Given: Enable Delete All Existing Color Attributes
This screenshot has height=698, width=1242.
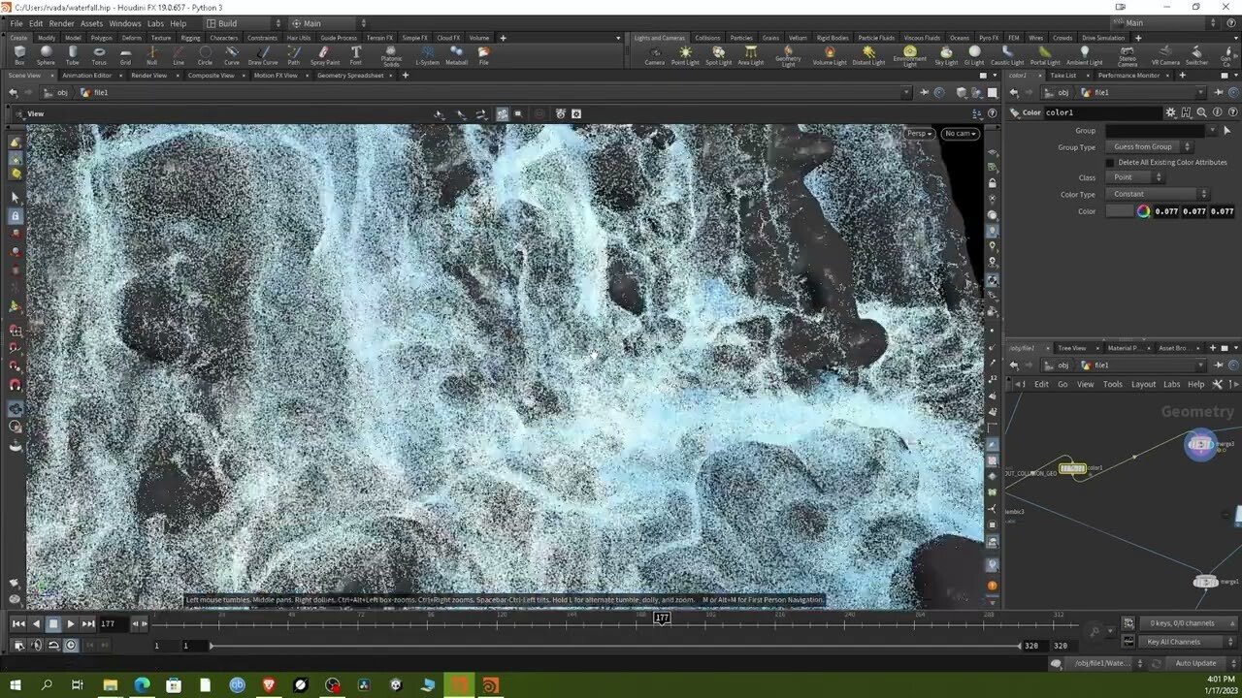Looking at the screenshot, I should (1109, 163).
